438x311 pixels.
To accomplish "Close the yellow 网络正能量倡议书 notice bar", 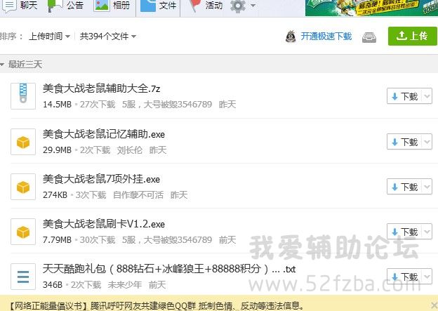I will pyautogui.click(x=434, y=305).
